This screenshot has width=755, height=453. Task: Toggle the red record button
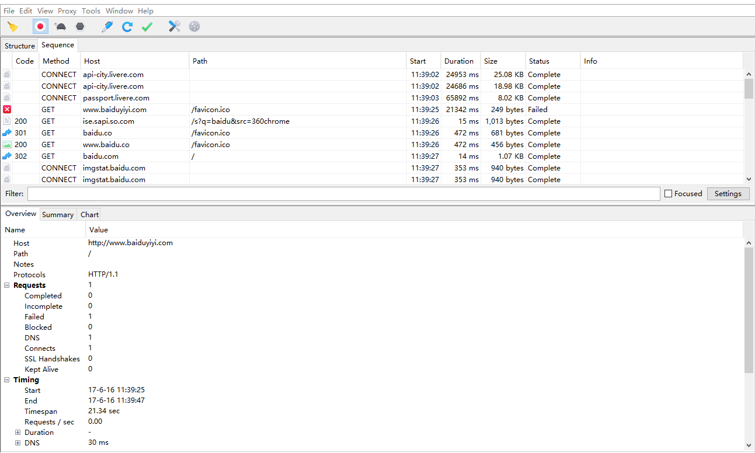tap(40, 26)
